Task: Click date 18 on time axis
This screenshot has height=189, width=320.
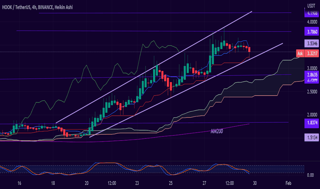Action: click(53, 183)
